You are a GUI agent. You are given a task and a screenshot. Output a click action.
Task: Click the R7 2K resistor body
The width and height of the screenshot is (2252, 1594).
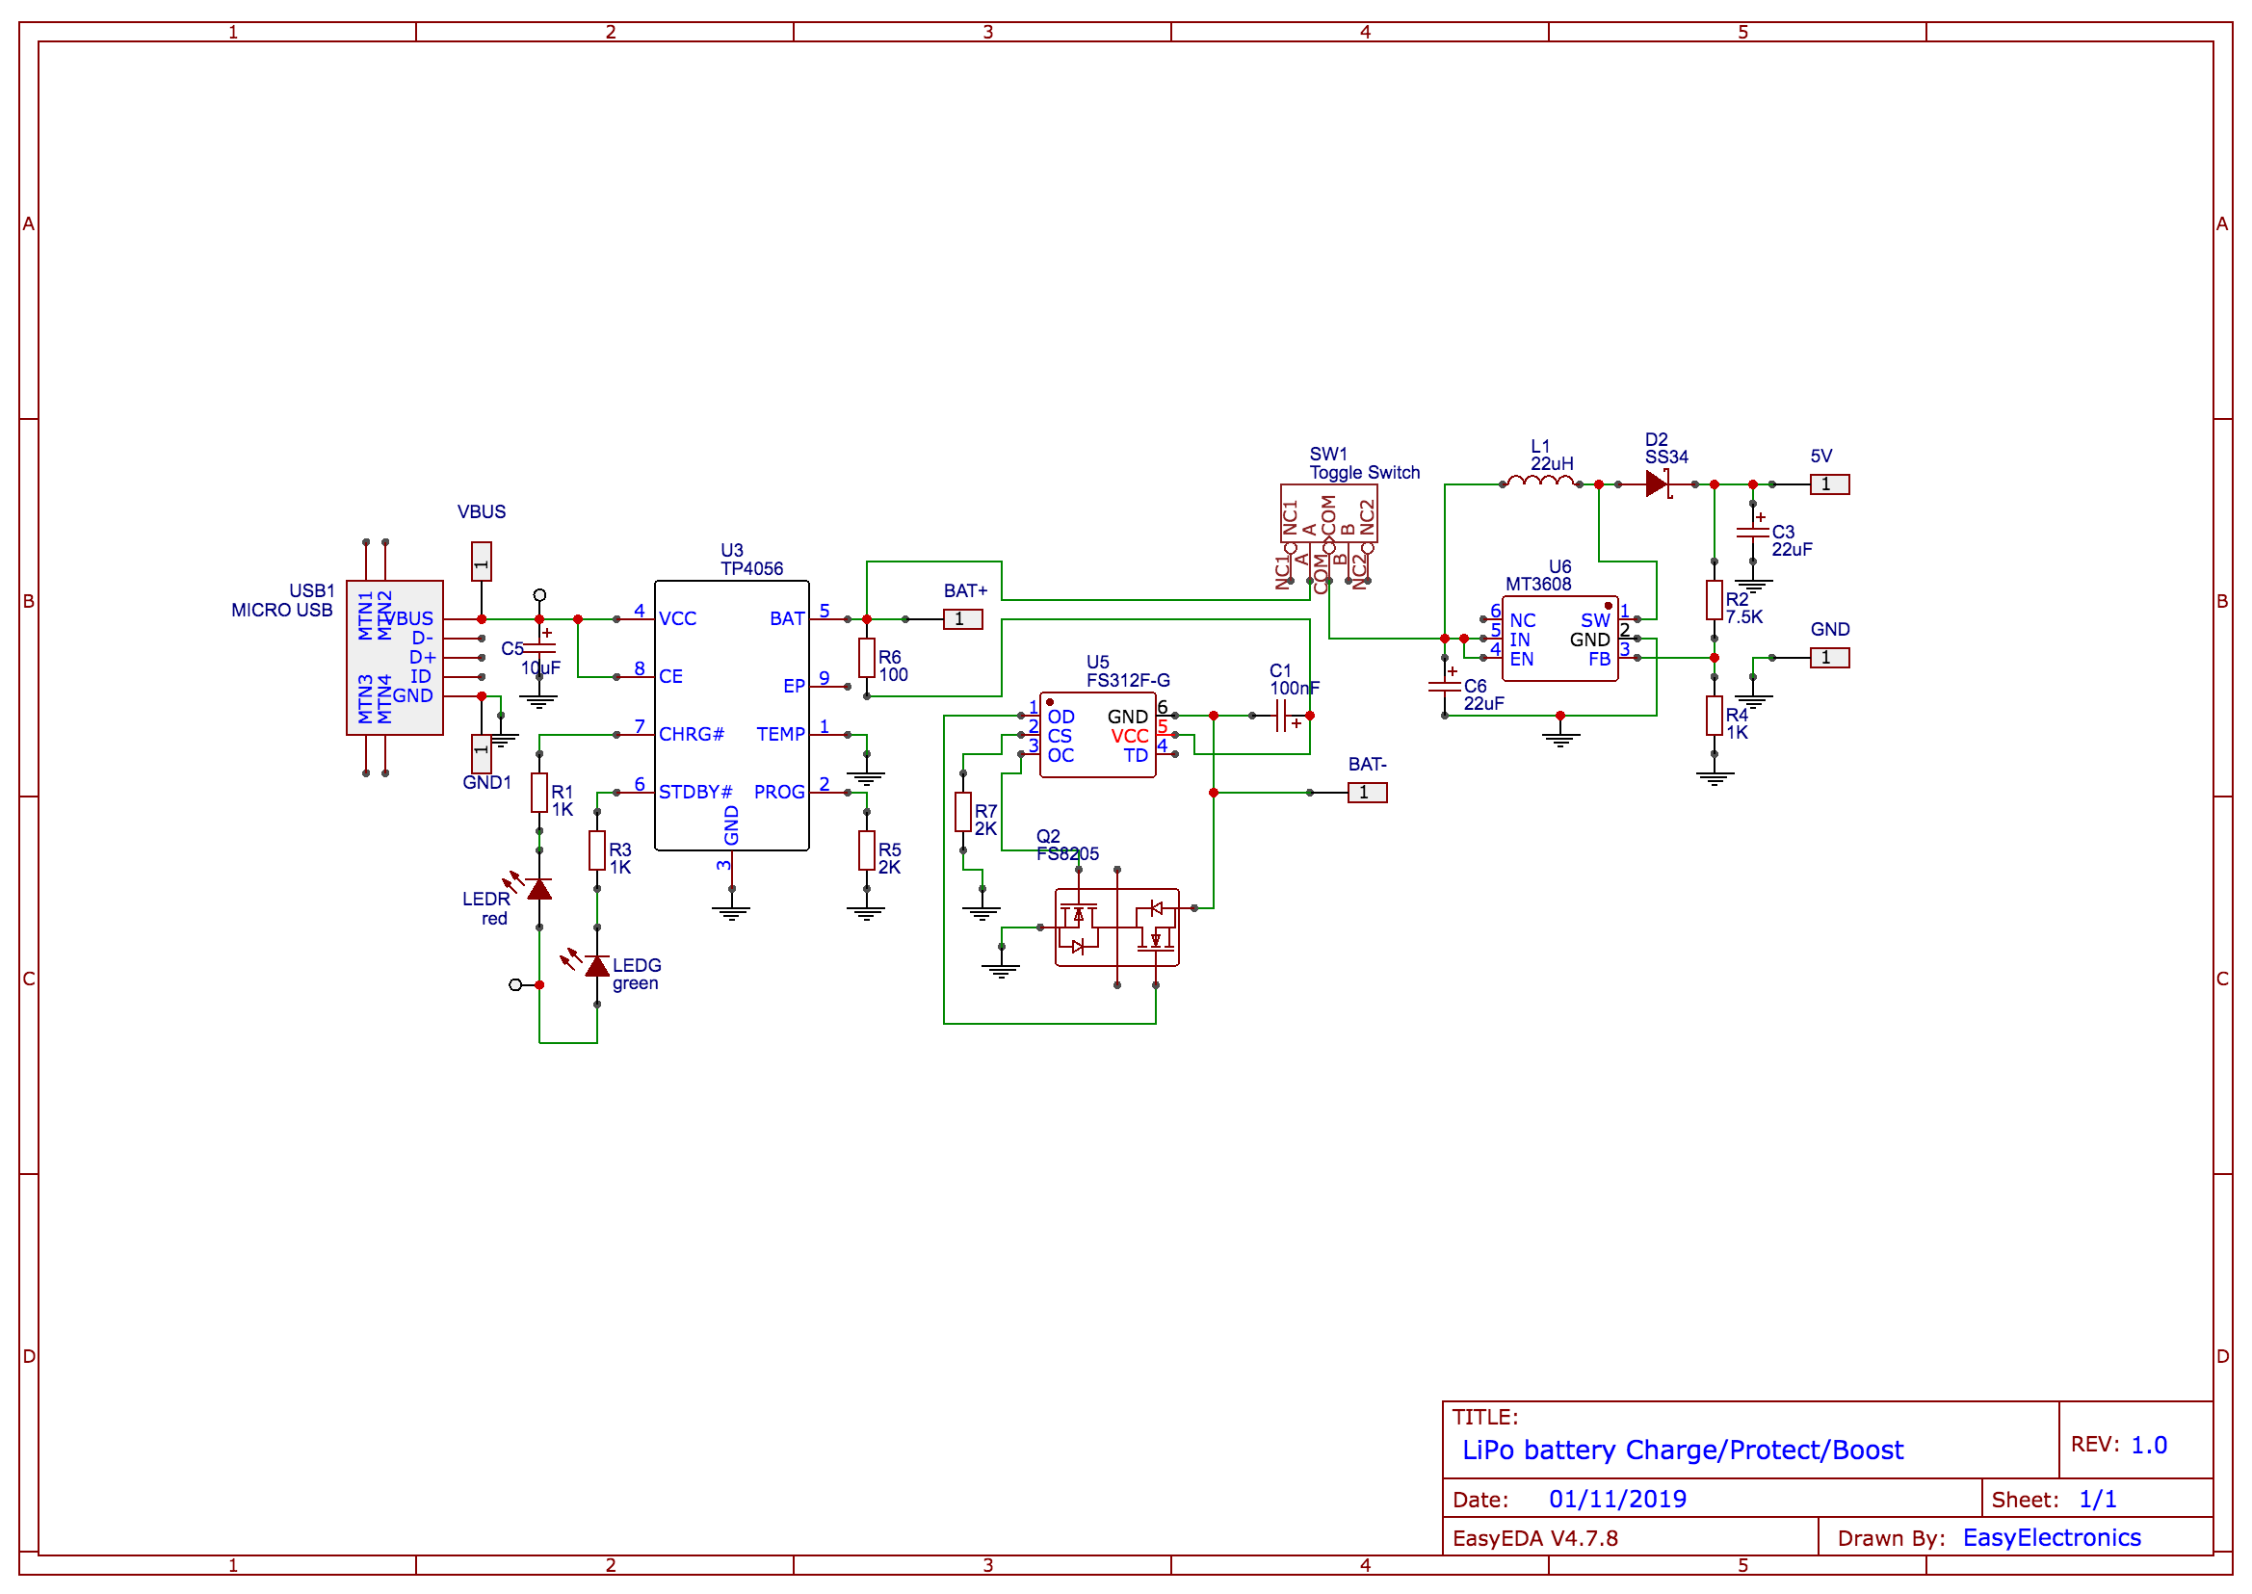962,812
